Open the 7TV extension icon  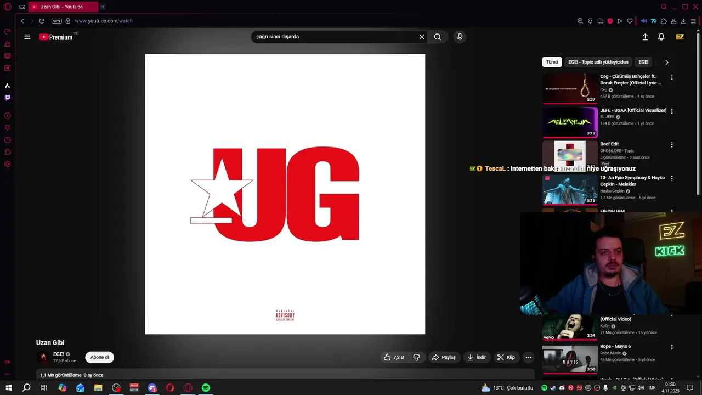[x=654, y=21]
